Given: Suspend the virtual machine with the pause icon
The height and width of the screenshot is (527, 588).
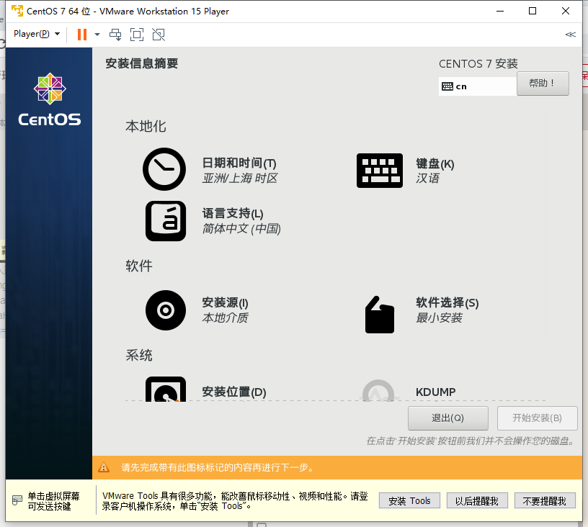Looking at the screenshot, I should pyautogui.click(x=81, y=34).
